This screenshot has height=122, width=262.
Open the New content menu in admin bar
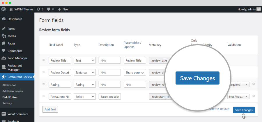(x=63, y=9)
